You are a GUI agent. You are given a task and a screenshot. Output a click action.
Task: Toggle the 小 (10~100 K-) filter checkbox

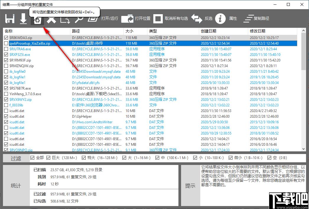(x=195, y=158)
